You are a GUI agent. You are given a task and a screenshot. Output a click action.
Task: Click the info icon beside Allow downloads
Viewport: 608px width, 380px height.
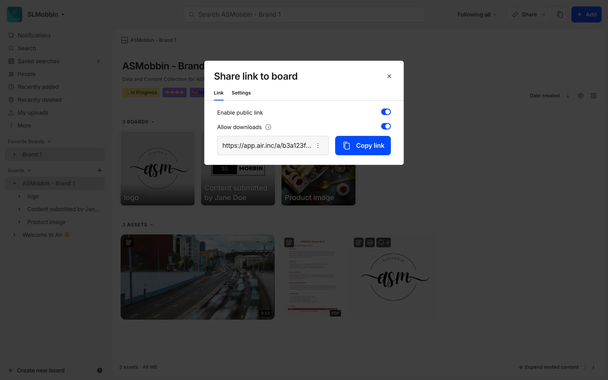pos(268,127)
